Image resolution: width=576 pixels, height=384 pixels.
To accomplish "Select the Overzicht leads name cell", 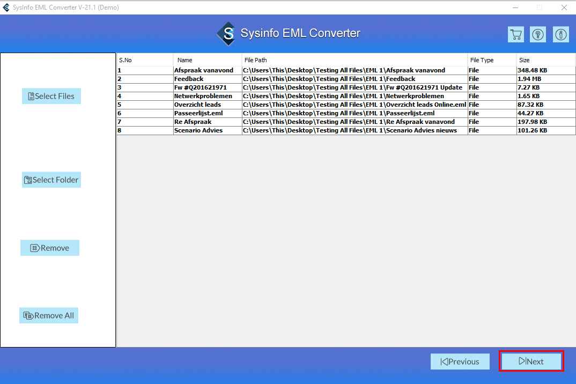I will pos(208,105).
